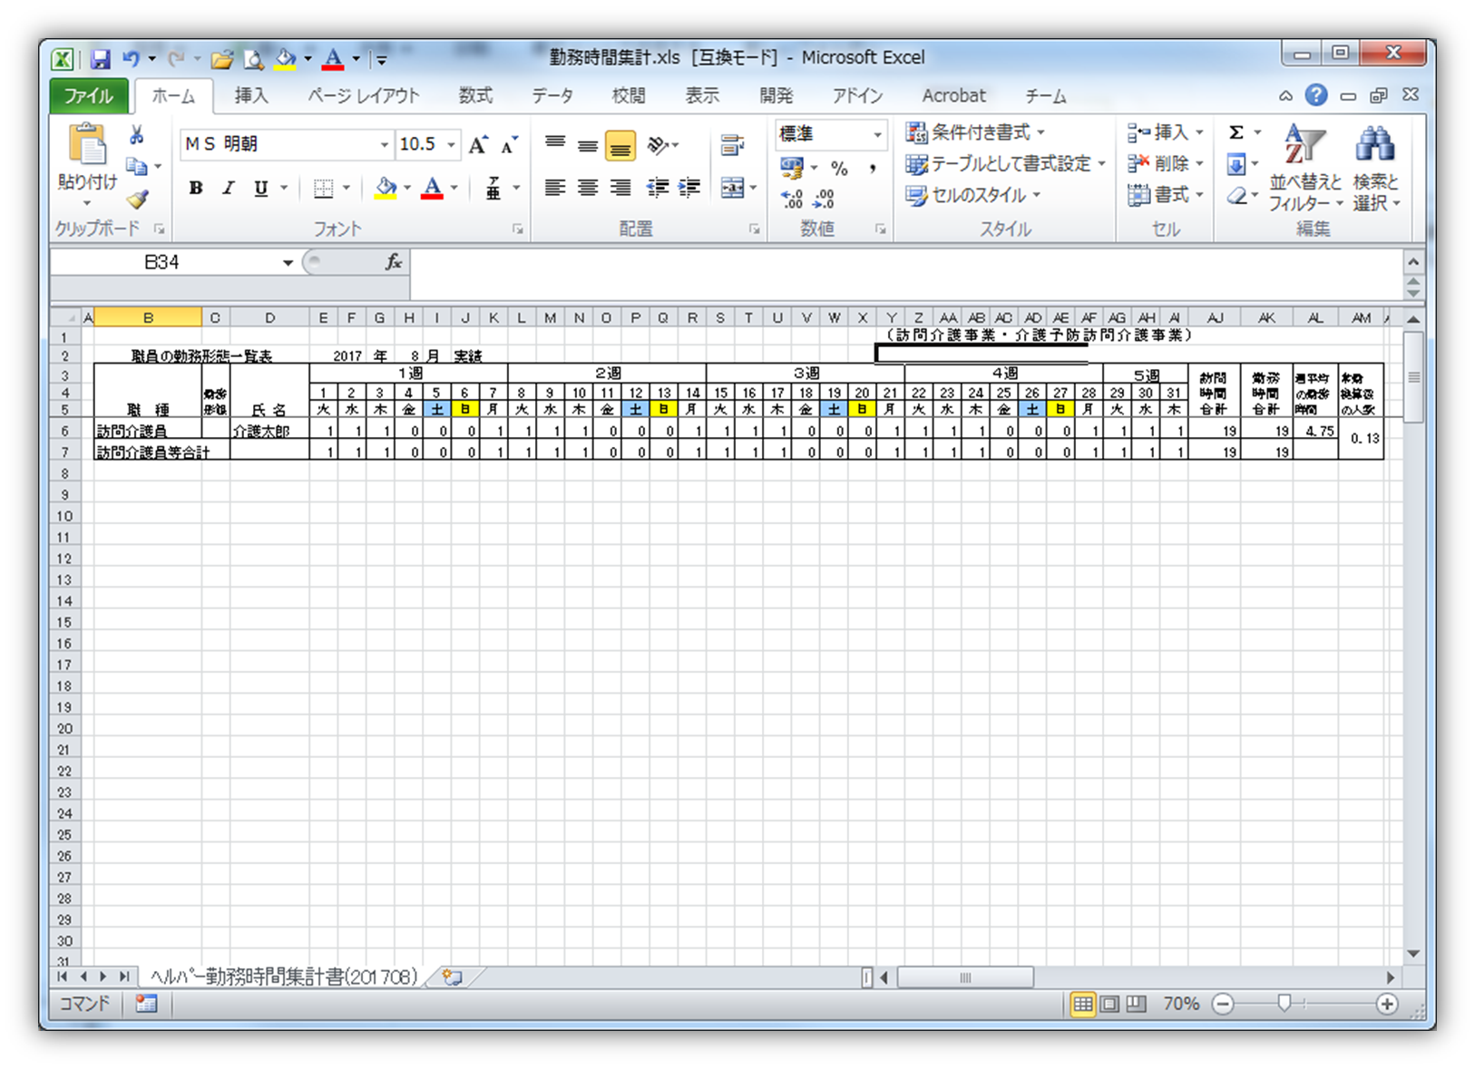Click the percent style icon
The height and width of the screenshot is (1069, 1475).
pyautogui.click(x=840, y=168)
